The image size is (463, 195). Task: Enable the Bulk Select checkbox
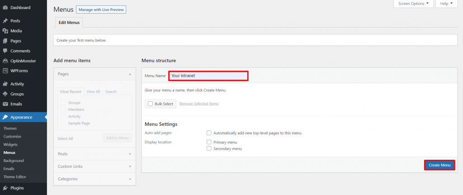click(150, 104)
